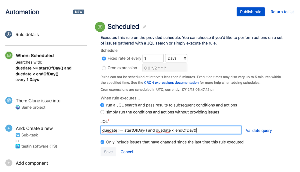Open the CRON expressions documentation
This screenshot has height=172, width=300.
(x=171, y=82)
